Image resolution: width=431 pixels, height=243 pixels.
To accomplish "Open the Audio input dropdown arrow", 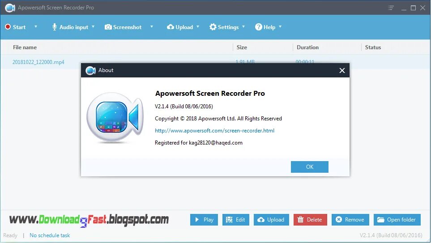I will [x=93, y=27].
